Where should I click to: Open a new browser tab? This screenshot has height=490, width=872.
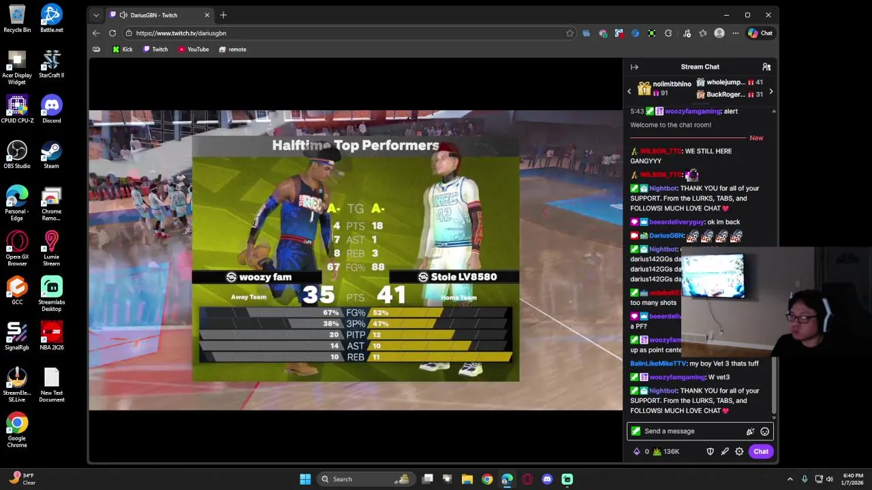223,15
